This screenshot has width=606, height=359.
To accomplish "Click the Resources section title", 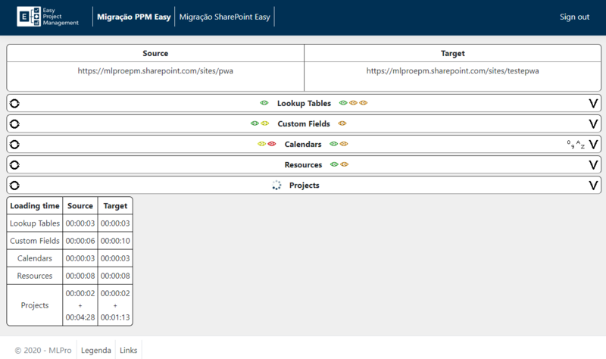I will pos(304,164).
